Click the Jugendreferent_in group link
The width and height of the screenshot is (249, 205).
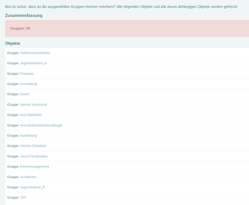pos(34,63)
